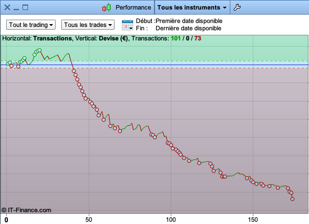The image size is (309, 224).
Task: Expand the Tous les instruments dropdown
Action: coord(192,7)
